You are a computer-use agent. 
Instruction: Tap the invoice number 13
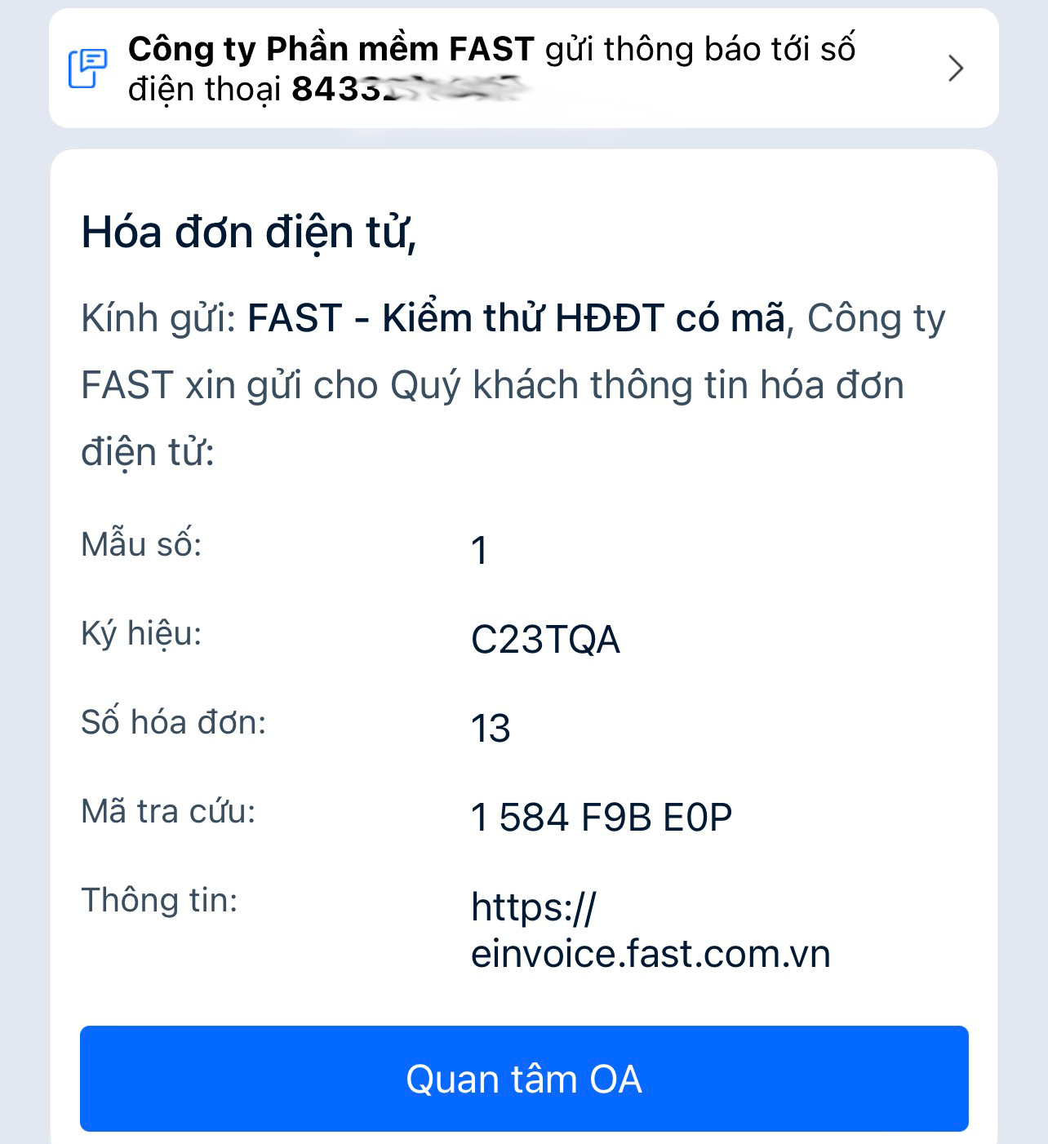[491, 728]
